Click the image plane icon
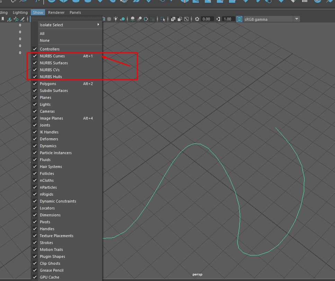335x281 pixels. click(x=9, y=19)
